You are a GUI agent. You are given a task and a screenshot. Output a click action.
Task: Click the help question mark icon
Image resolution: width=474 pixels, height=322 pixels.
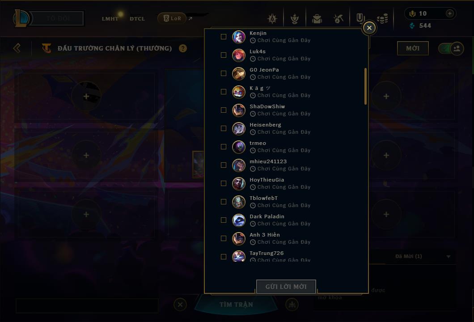tap(183, 48)
